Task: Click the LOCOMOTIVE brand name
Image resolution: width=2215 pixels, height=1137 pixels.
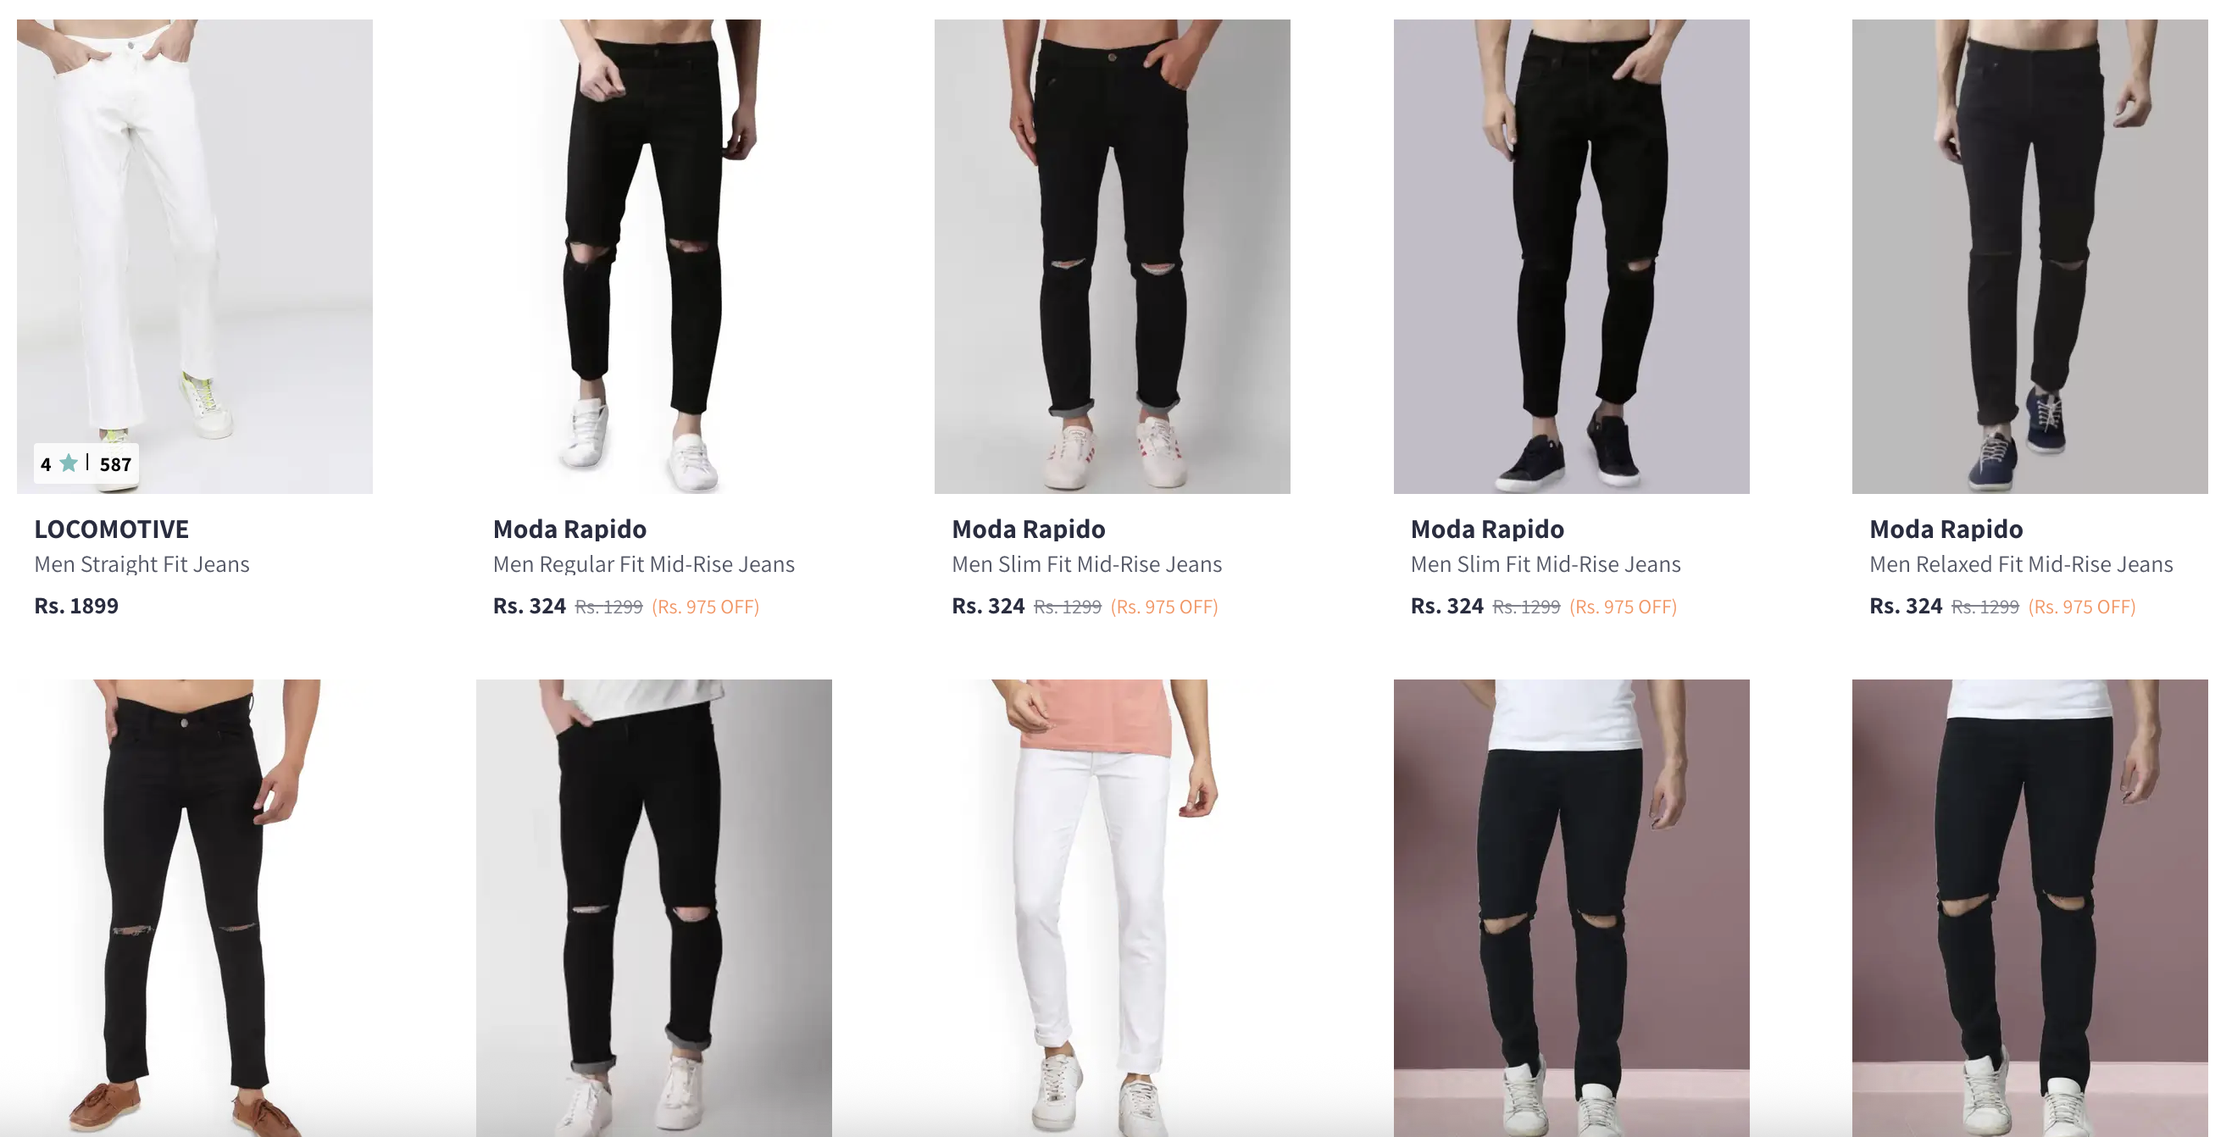Action: (112, 529)
